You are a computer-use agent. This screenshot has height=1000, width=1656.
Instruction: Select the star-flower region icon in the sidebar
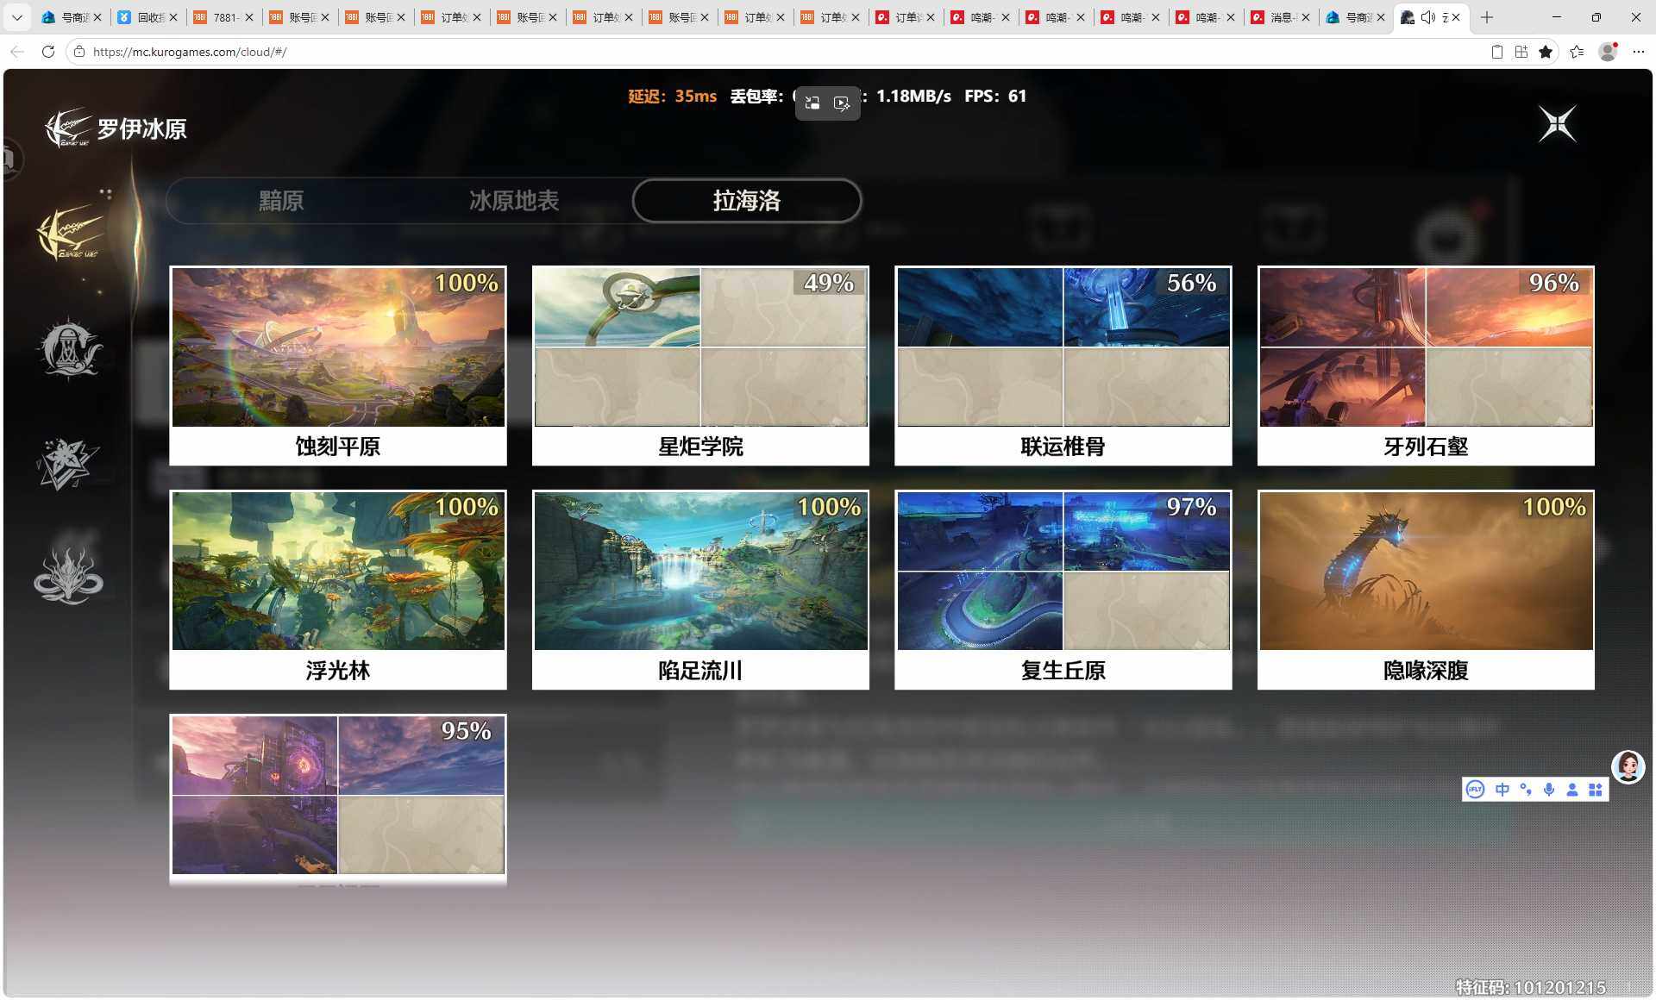[68, 464]
